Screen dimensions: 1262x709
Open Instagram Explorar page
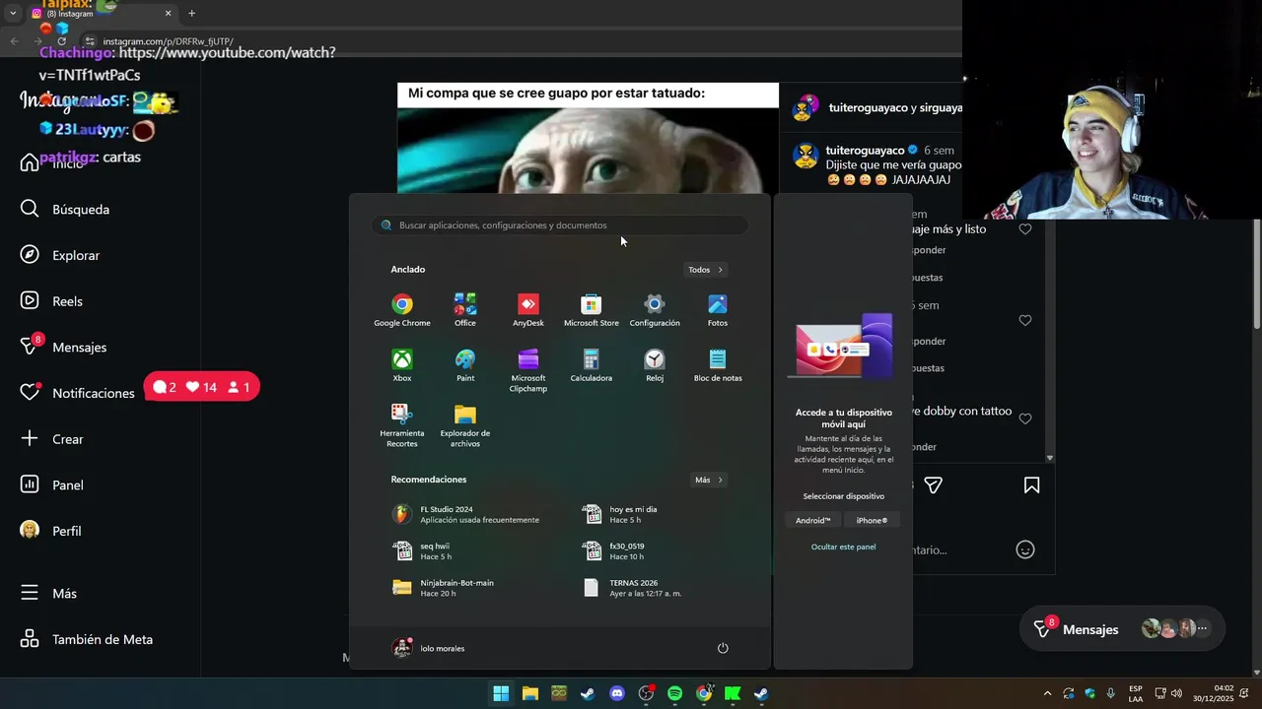point(61,255)
